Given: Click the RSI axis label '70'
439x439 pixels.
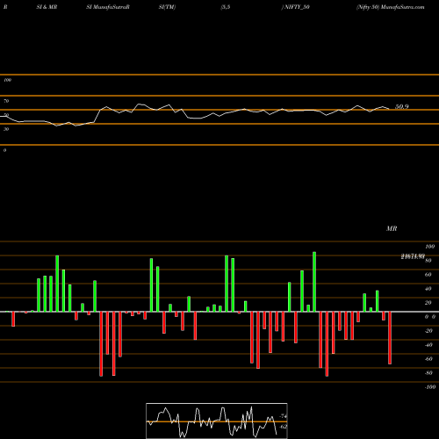Looking at the screenshot, I should coord(6,101).
